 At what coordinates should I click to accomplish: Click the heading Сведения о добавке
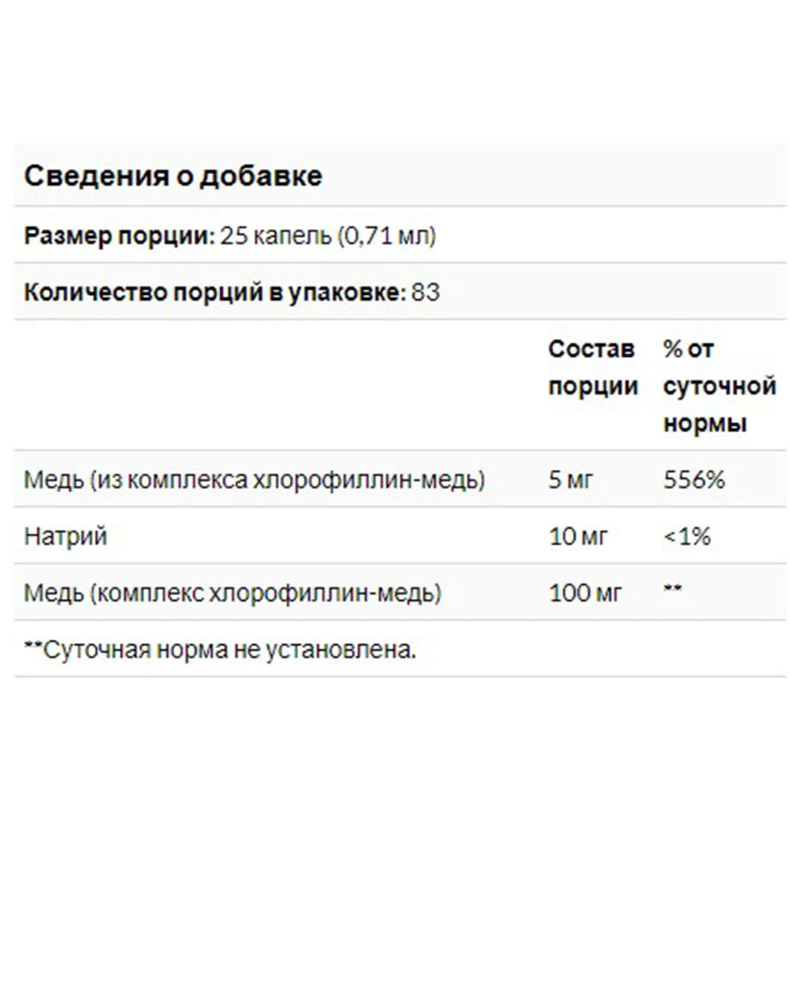coord(173,176)
